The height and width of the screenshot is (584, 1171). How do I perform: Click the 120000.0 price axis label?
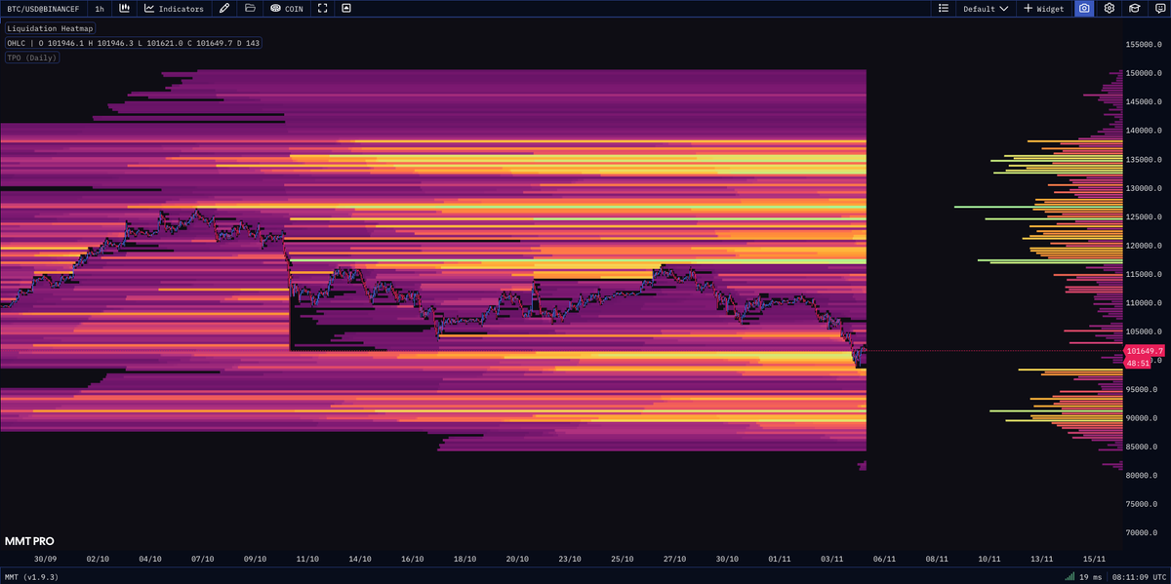pyautogui.click(x=1144, y=246)
